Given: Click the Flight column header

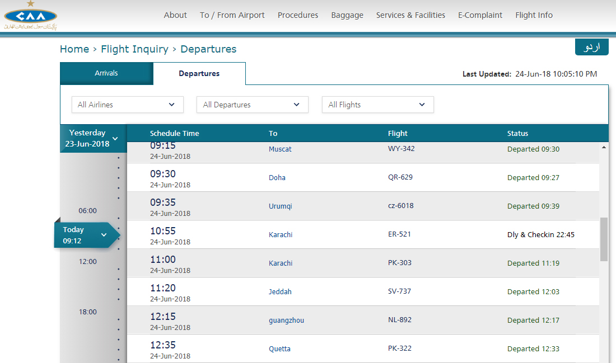Looking at the screenshot, I should 398,134.
